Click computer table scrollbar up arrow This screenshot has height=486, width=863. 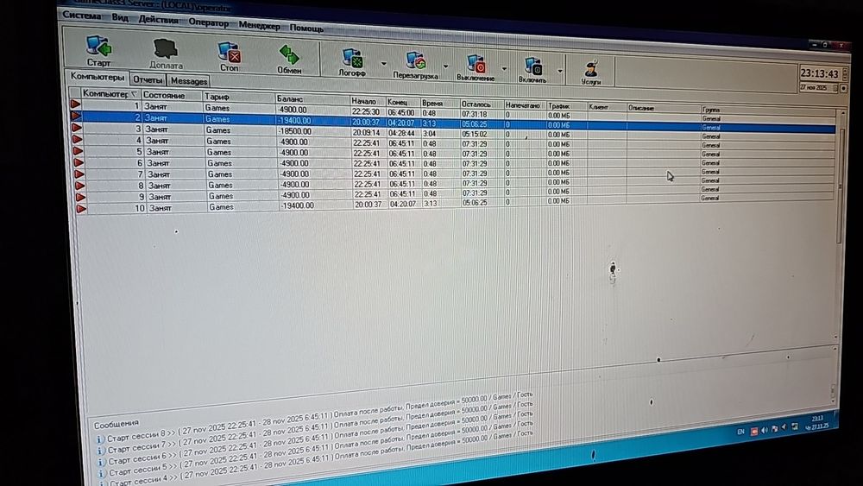point(841,113)
